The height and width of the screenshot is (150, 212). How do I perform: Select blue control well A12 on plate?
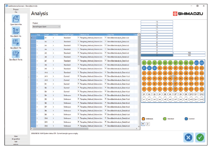[202, 63]
